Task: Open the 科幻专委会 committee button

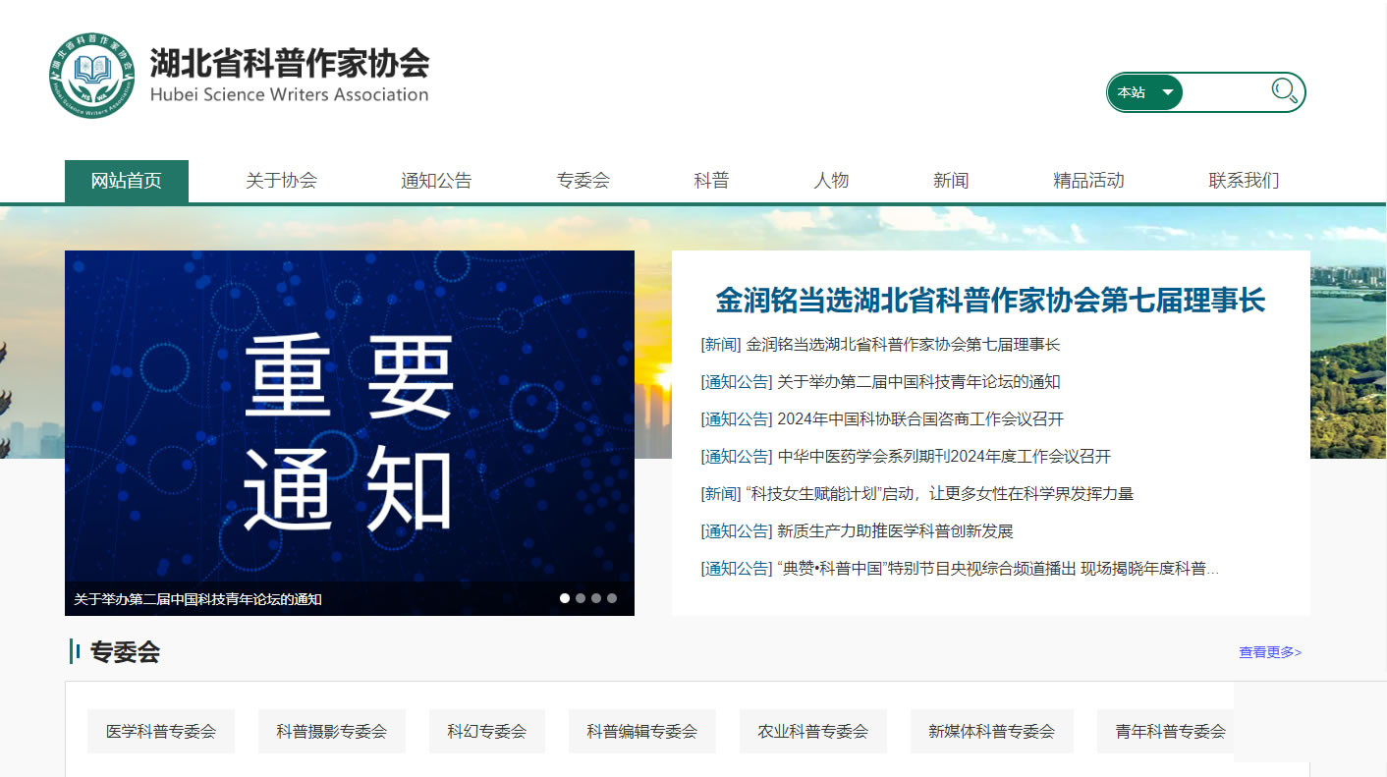Action: pyautogui.click(x=487, y=732)
